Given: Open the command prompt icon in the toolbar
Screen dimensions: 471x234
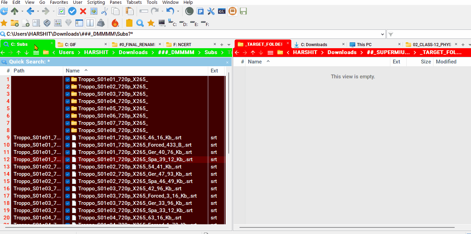Looking at the screenshot, I should (x=221, y=11).
